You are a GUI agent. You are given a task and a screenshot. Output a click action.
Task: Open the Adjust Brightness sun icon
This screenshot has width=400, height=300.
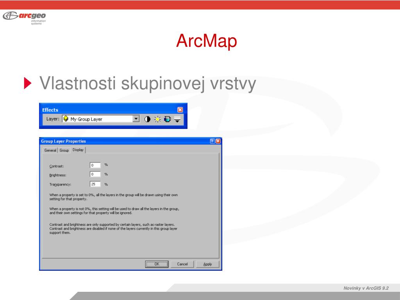pos(157,119)
